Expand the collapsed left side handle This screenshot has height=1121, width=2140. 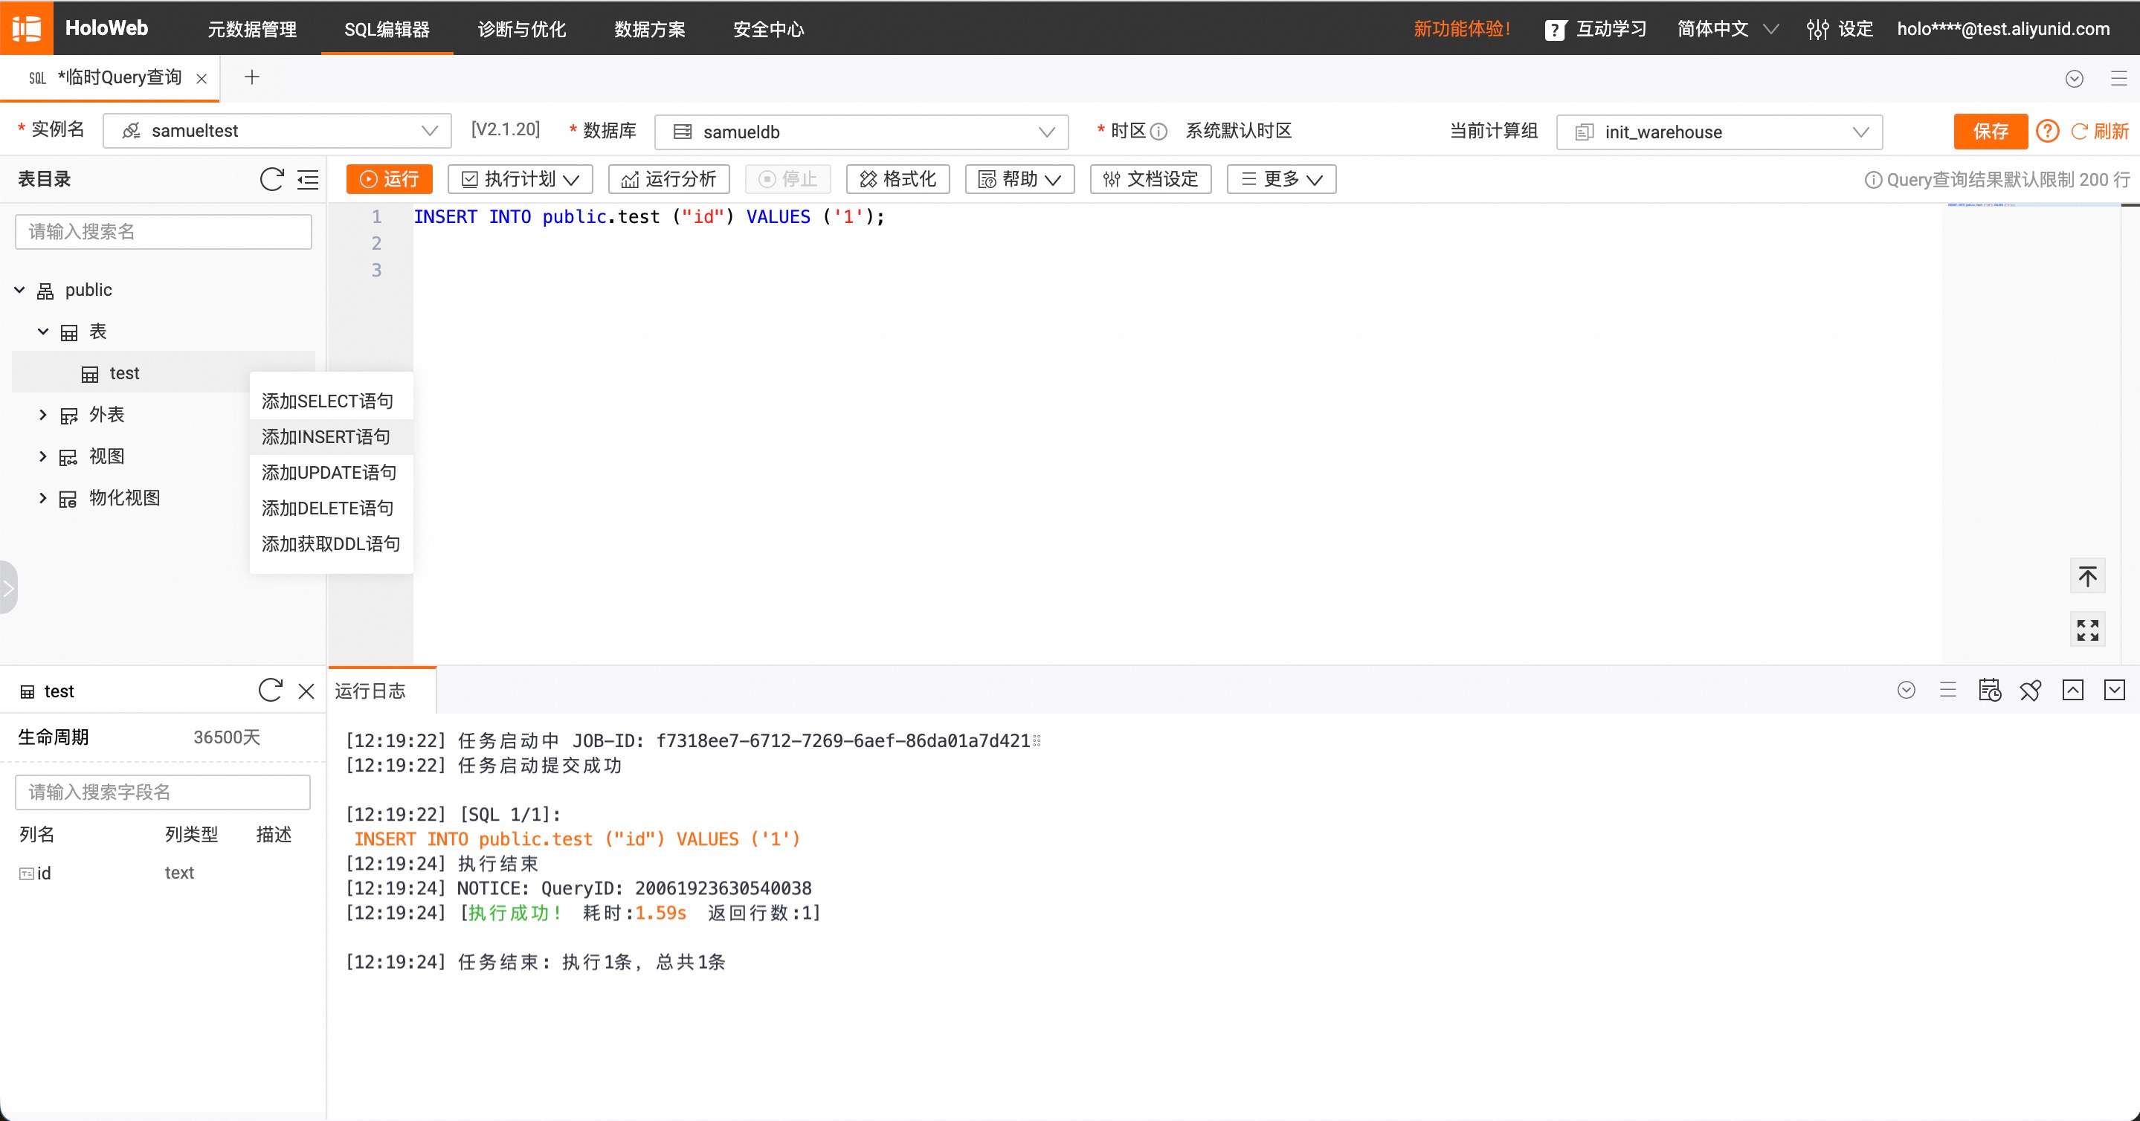tap(8, 587)
